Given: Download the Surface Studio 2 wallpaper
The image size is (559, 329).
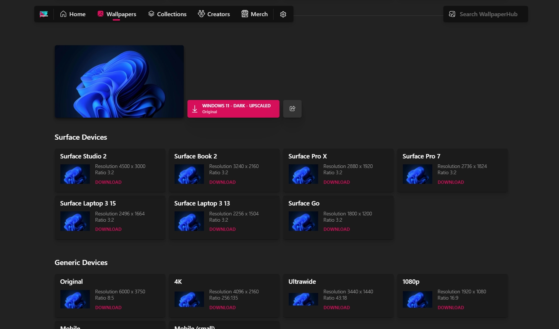Looking at the screenshot, I should pyautogui.click(x=108, y=182).
